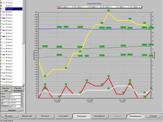Switch to the Минутный view
This screenshot has height=122, width=163.
(27, 116)
